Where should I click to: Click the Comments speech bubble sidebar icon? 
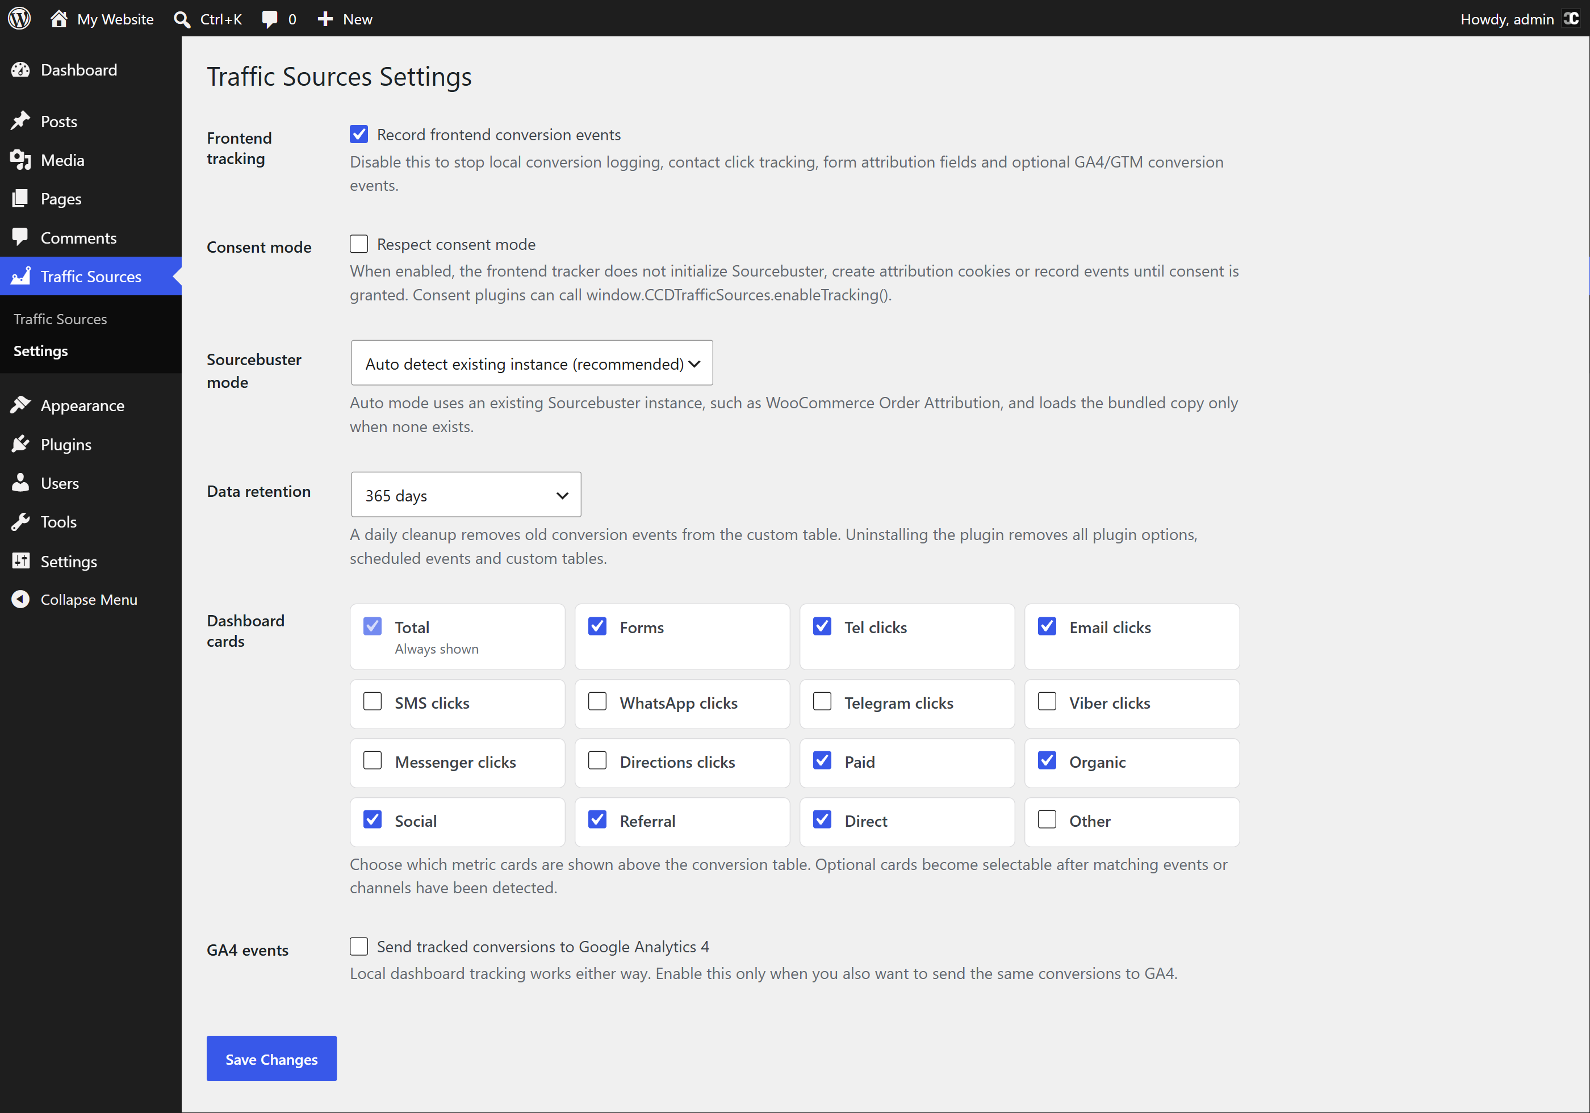(x=21, y=237)
